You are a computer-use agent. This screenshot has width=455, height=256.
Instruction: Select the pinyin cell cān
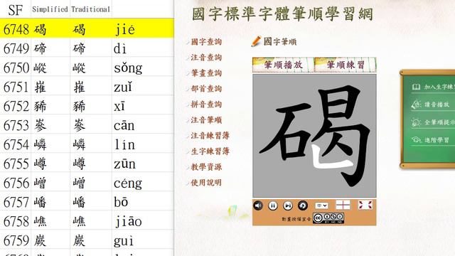pos(143,125)
